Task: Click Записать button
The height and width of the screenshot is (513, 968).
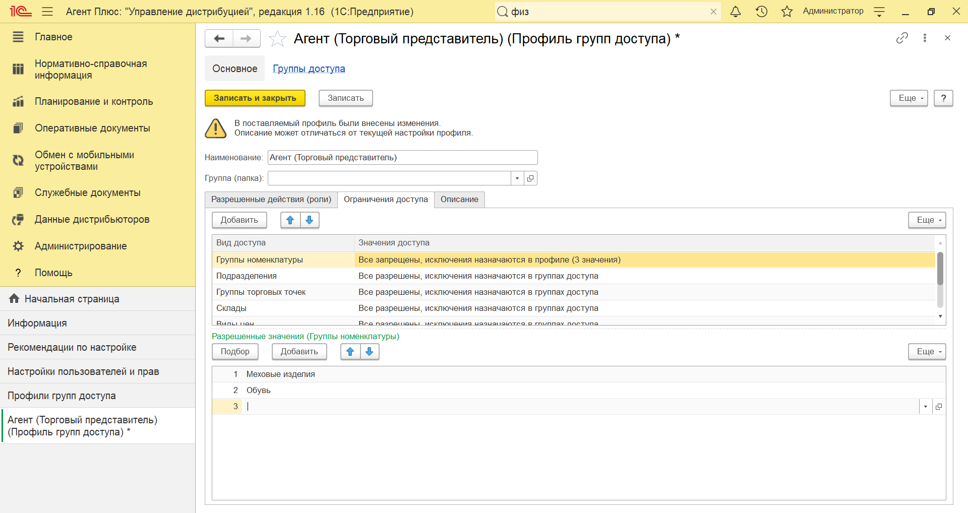Action: tap(346, 98)
